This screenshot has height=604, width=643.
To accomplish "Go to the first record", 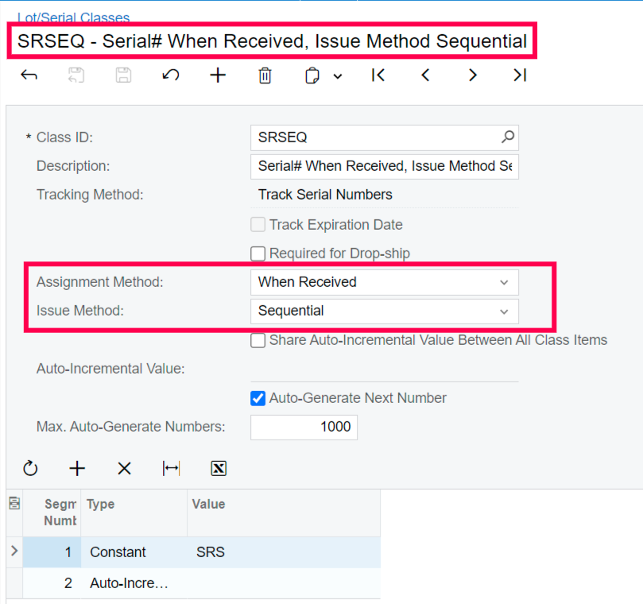I will coord(378,75).
